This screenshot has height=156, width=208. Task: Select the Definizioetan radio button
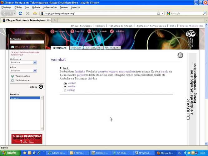pos(12,80)
